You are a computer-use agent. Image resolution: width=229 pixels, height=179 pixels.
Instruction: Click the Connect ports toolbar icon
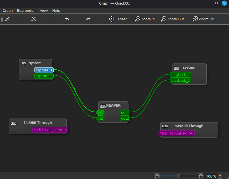[x=8, y=19]
